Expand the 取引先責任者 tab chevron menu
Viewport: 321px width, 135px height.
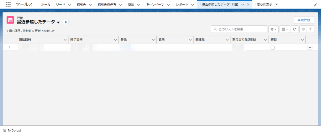[x=120, y=5]
